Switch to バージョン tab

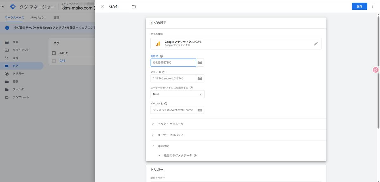tap(37, 17)
